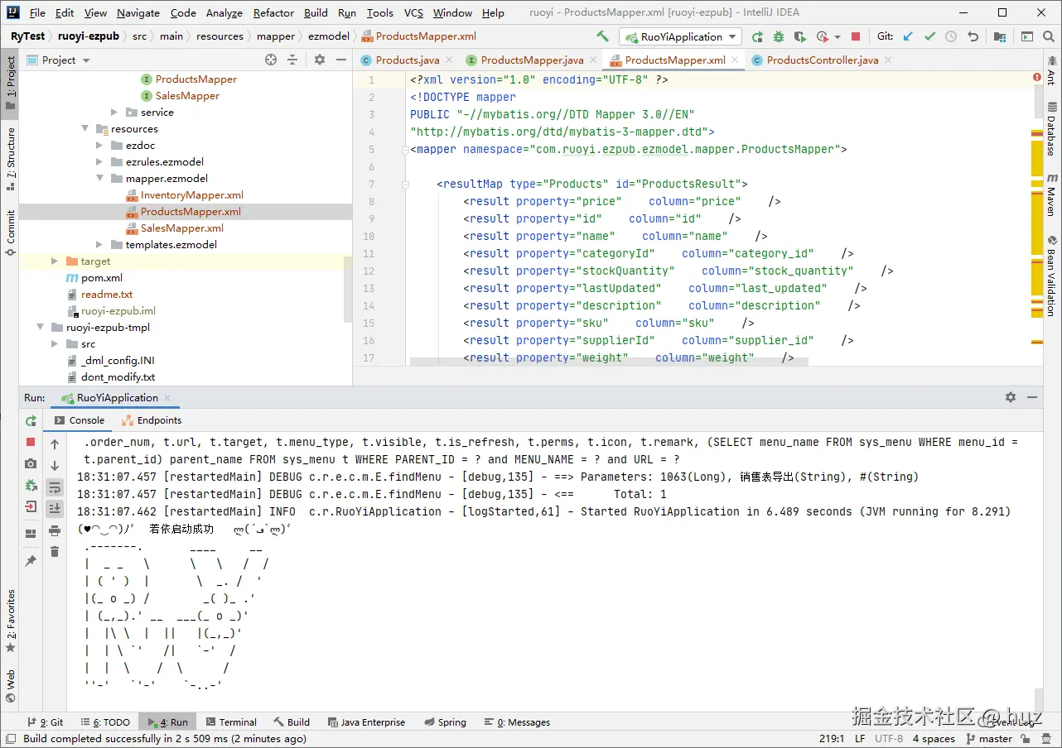Toggle soft-wrap in the console

55,487
